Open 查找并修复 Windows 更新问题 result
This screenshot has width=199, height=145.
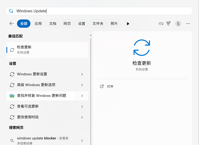pyautogui.click(x=41, y=96)
